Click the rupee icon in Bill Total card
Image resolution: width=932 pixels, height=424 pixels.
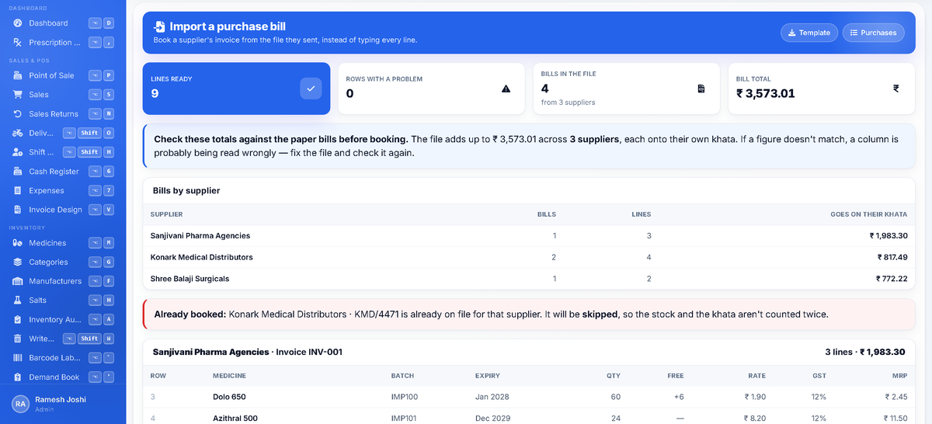point(896,89)
